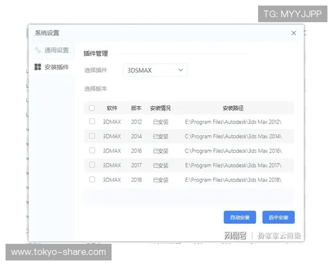Click the path ending 3ds Max 2018\
This screenshot has width=333, height=266.
[233, 180]
